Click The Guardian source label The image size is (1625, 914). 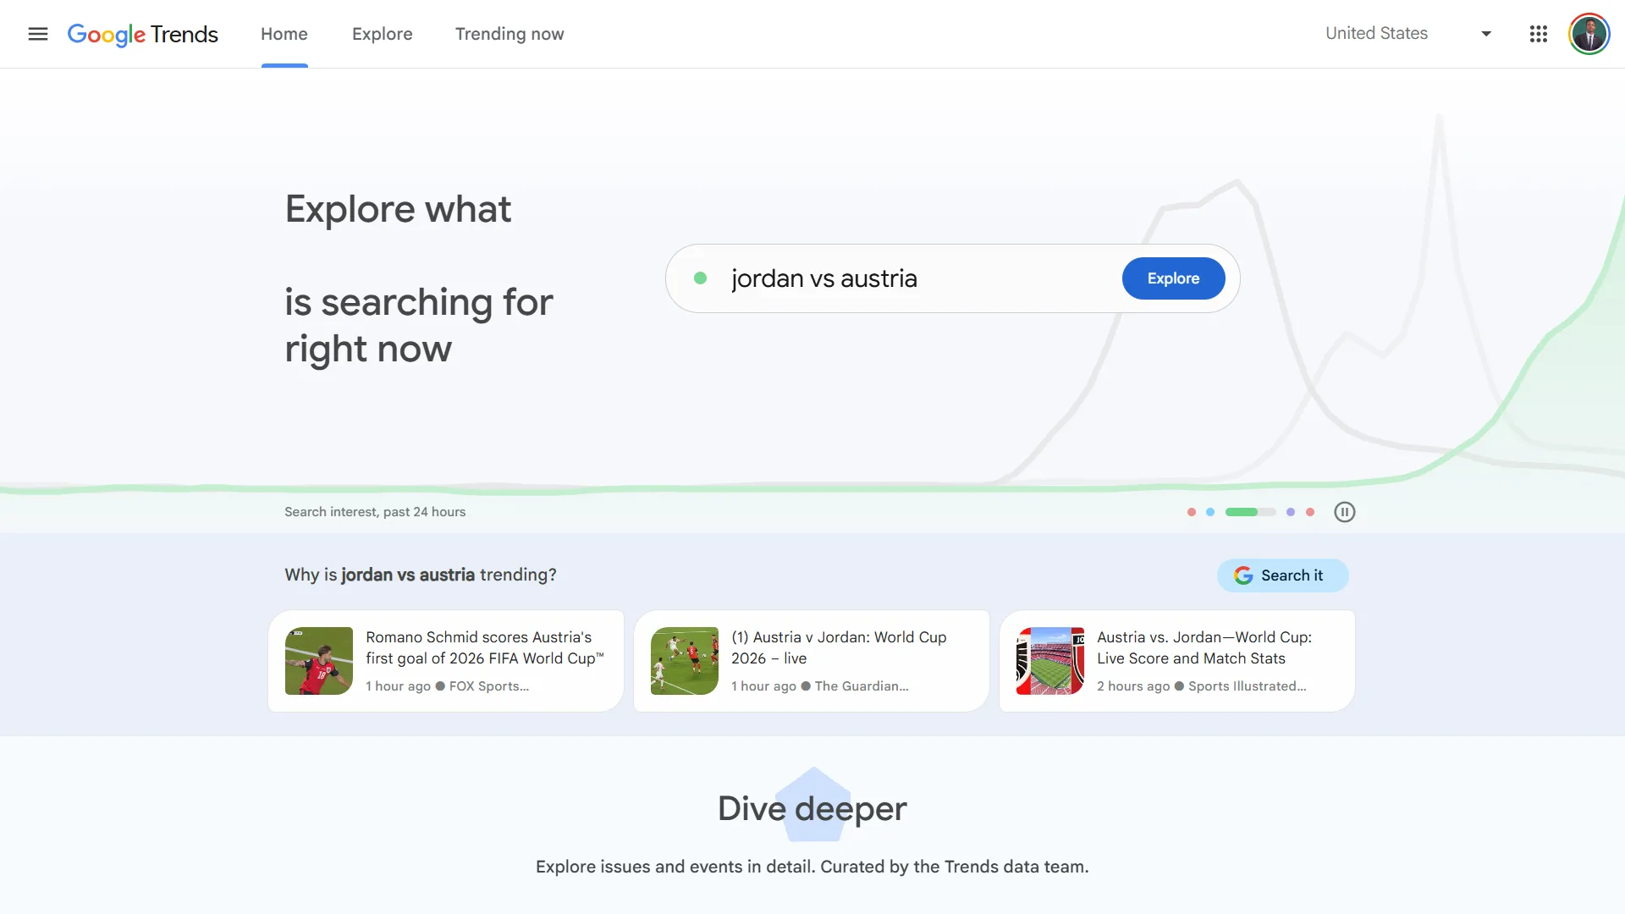click(x=862, y=686)
